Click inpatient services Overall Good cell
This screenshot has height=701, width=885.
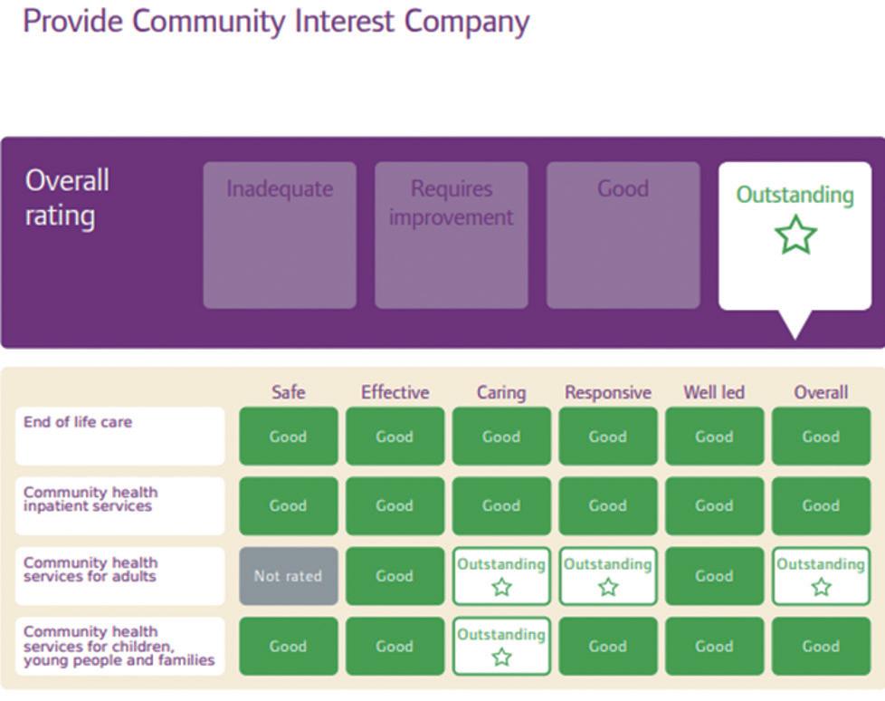(x=822, y=505)
